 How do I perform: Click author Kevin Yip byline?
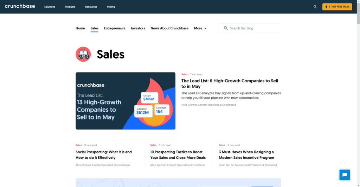tap(248, 165)
